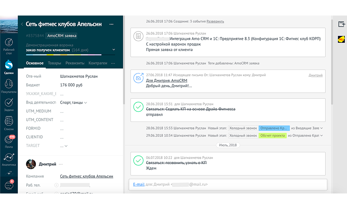This screenshot has height=209, width=347.
Task: Expand the pipeline stage 'заказ получен клиентом' dropdown
Action: click(x=114, y=50)
